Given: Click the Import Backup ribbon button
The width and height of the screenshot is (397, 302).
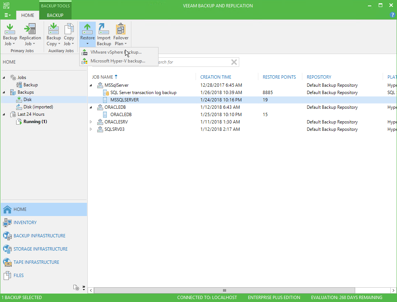Looking at the screenshot, I should pyautogui.click(x=104, y=35).
